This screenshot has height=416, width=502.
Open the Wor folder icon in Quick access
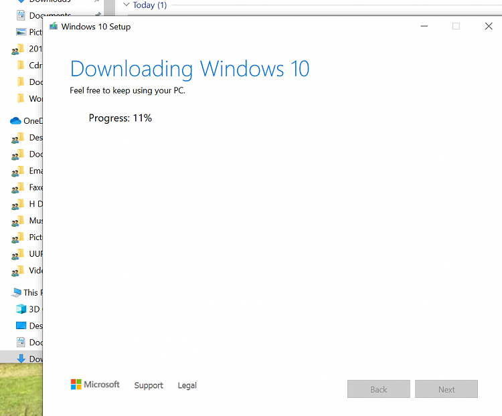click(x=21, y=98)
